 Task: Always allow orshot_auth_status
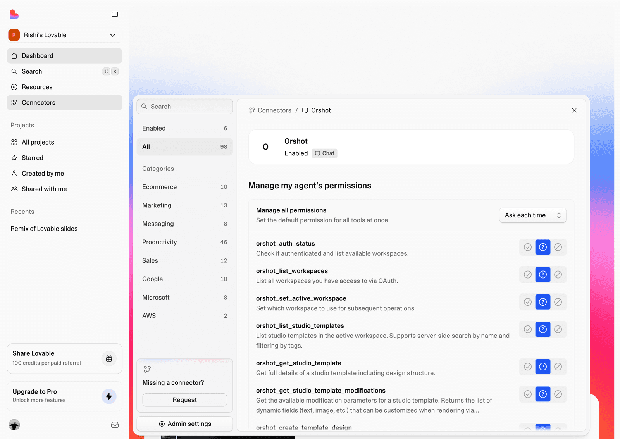(528, 247)
